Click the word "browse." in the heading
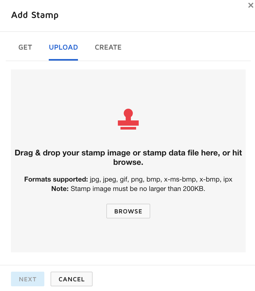Viewport: 255px width, 291px height. (128, 162)
